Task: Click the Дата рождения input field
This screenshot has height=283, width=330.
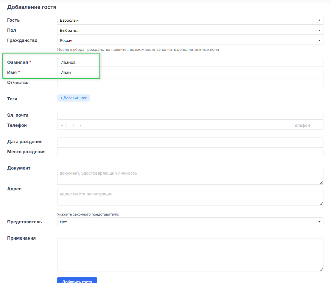Action: (x=190, y=142)
